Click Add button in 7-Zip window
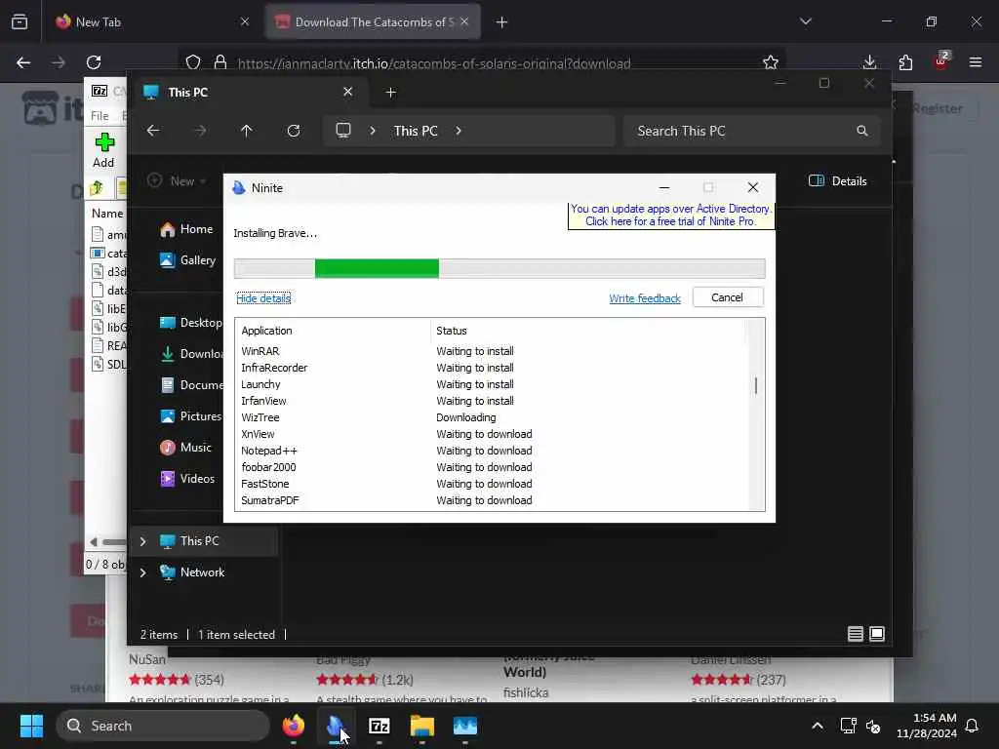999x749 pixels. click(103, 150)
